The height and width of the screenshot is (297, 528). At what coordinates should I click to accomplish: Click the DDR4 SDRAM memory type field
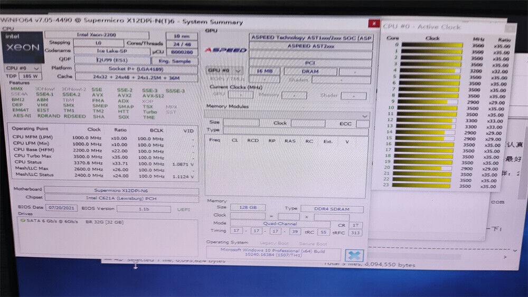(x=332, y=209)
